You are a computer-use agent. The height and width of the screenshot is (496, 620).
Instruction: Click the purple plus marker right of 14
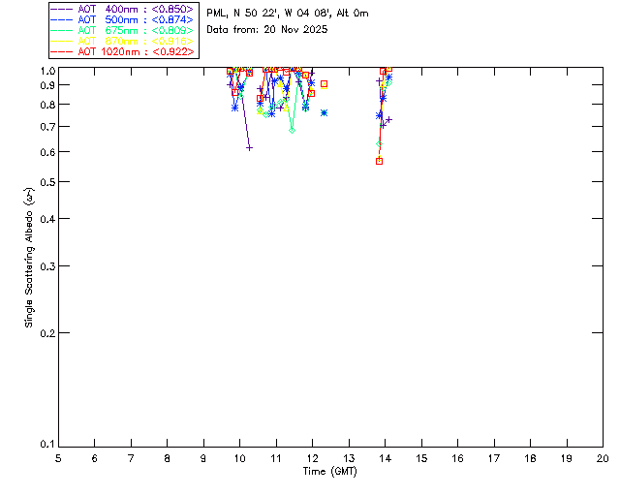388,119
